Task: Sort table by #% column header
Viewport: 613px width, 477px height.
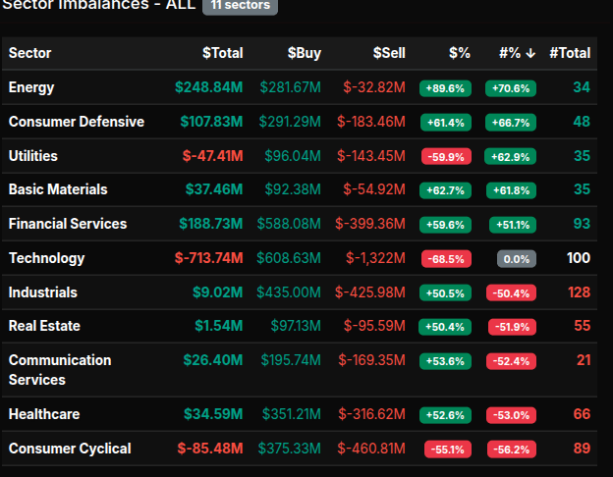Action: (x=517, y=53)
